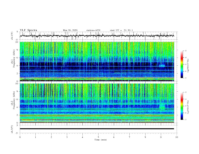Click the log(PSD) label beside ch.1 colorbar
The image size is (199, 154).
coord(188,66)
